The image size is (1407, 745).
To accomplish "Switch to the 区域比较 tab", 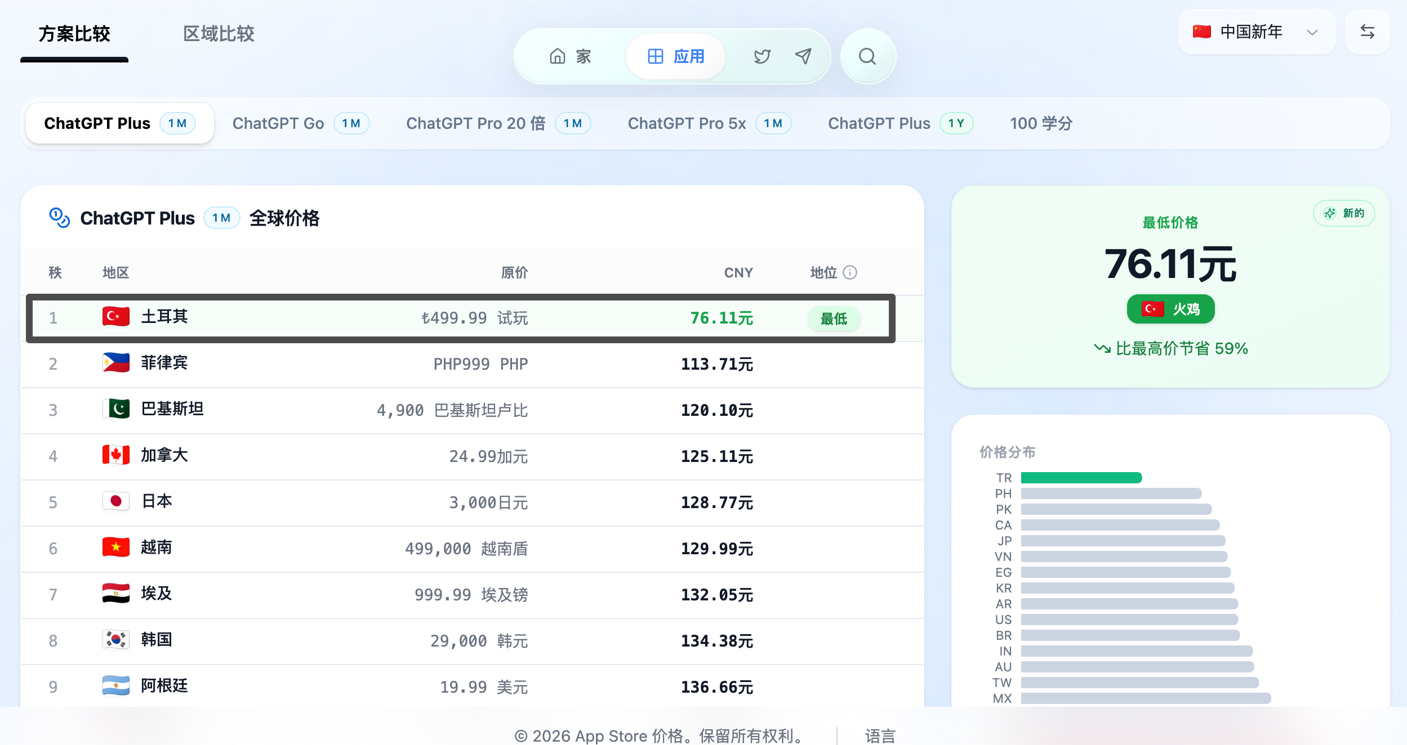I will point(219,34).
